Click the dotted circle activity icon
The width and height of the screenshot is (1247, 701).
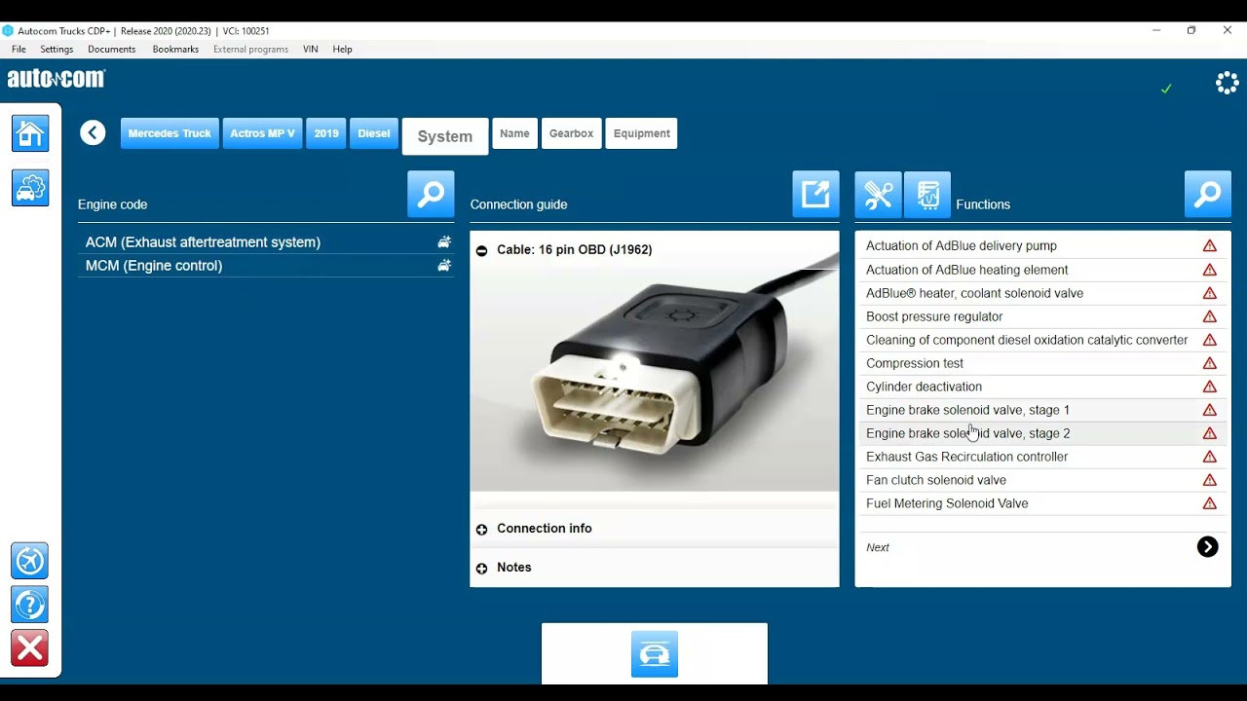[x=1228, y=83]
